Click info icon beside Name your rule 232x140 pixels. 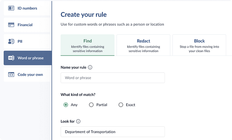pyautogui.click(x=90, y=67)
